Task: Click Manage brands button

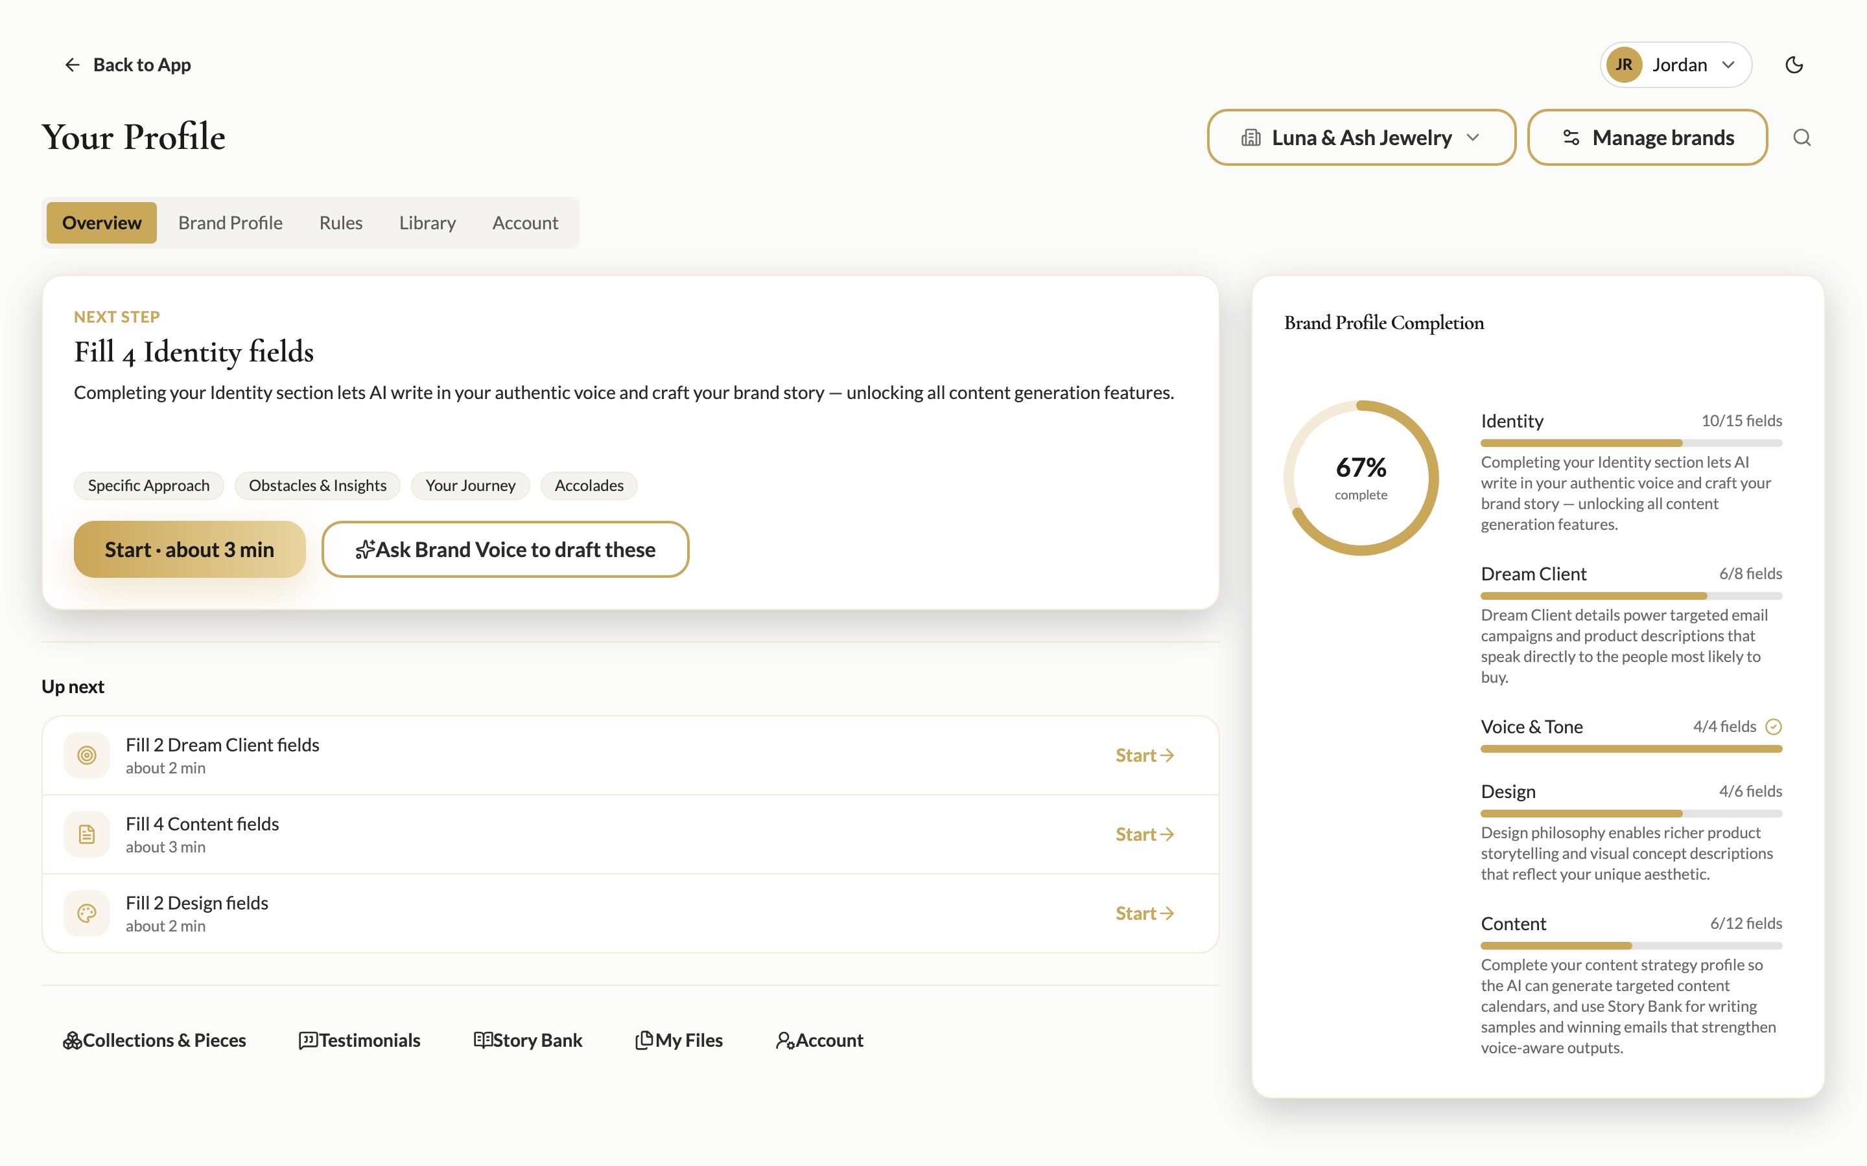Action: pyautogui.click(x=1647, y=137)
